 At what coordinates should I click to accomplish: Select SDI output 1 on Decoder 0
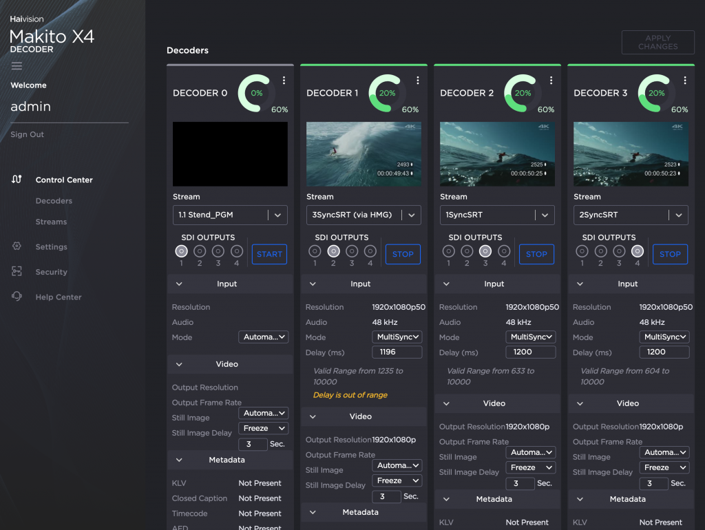click(x=181, y=251)
